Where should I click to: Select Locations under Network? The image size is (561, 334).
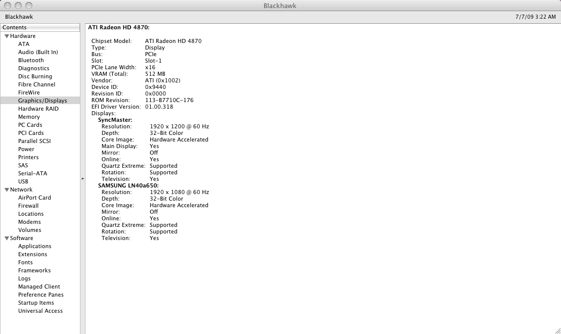coord(31,214)
